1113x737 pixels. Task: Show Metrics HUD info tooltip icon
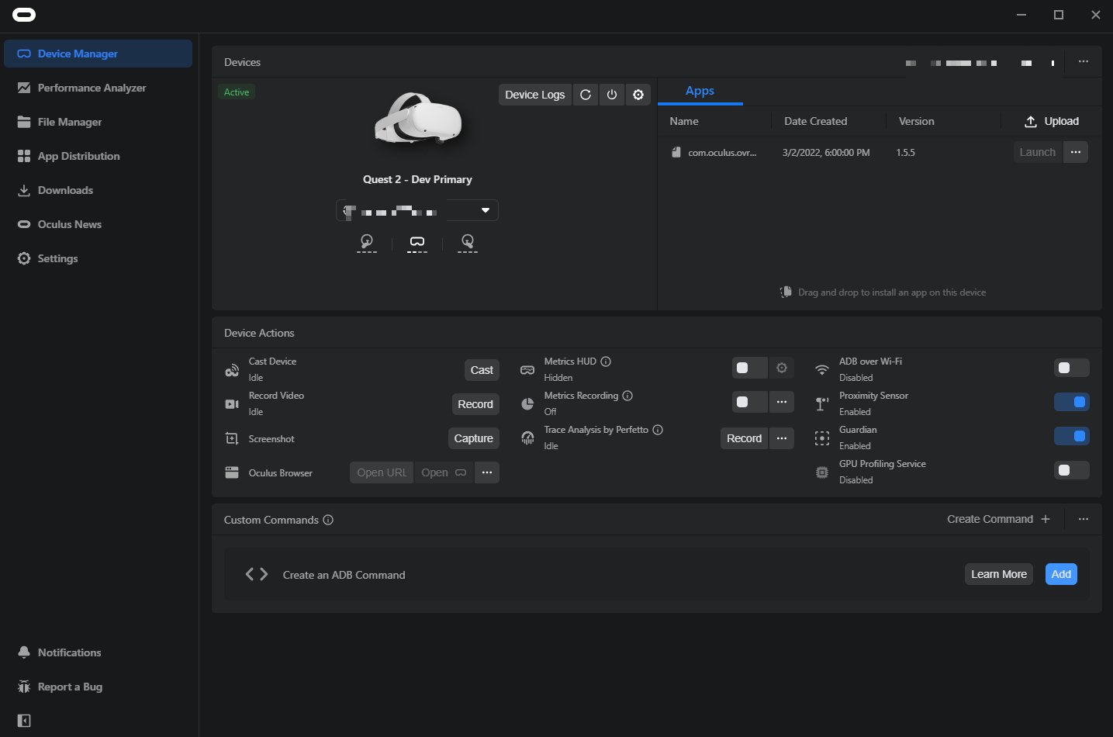click(606, 362)
